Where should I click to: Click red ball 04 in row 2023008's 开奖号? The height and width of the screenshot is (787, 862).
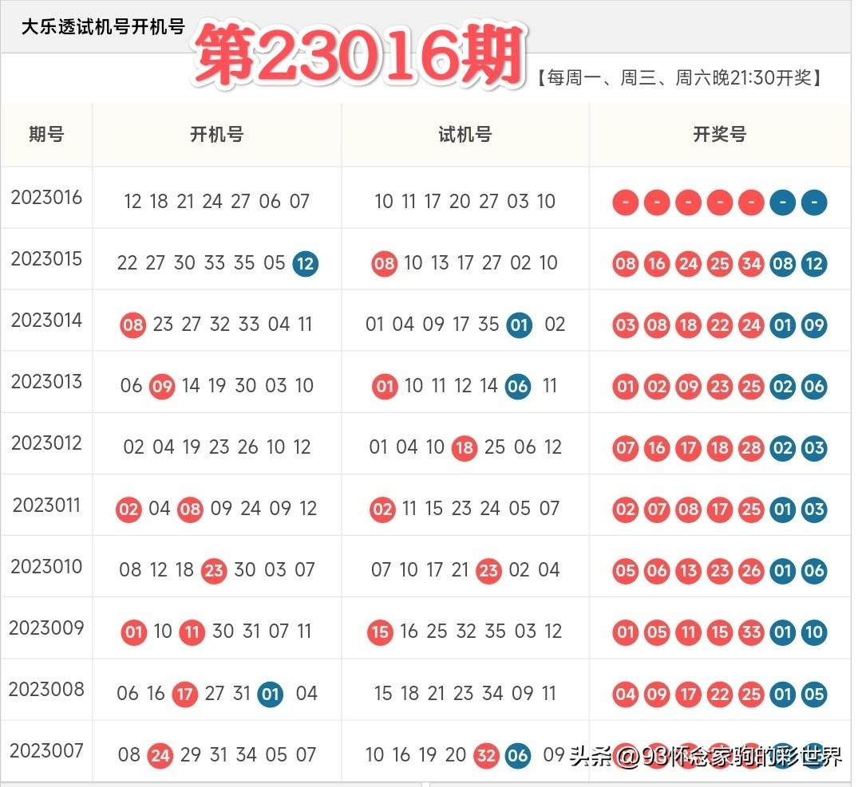[x=626, y=695]
